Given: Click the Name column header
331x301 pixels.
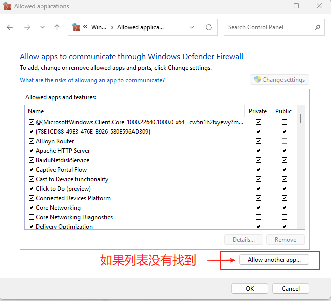Looking at the screenshot, I should 36,111.
